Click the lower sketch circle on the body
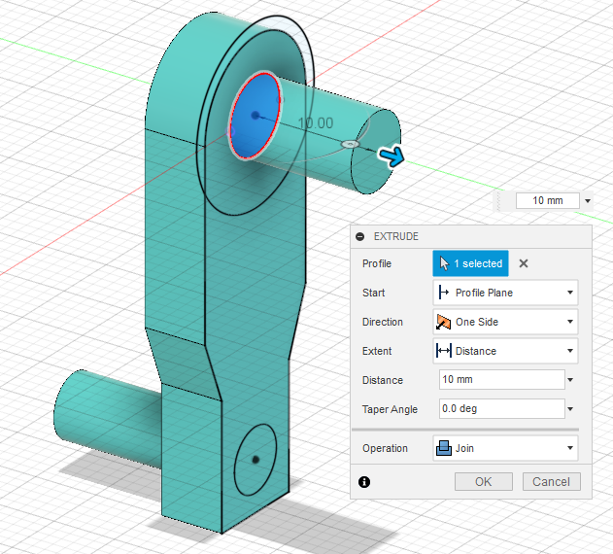Viewport: 613px width, 554px height. pos(255,460)
